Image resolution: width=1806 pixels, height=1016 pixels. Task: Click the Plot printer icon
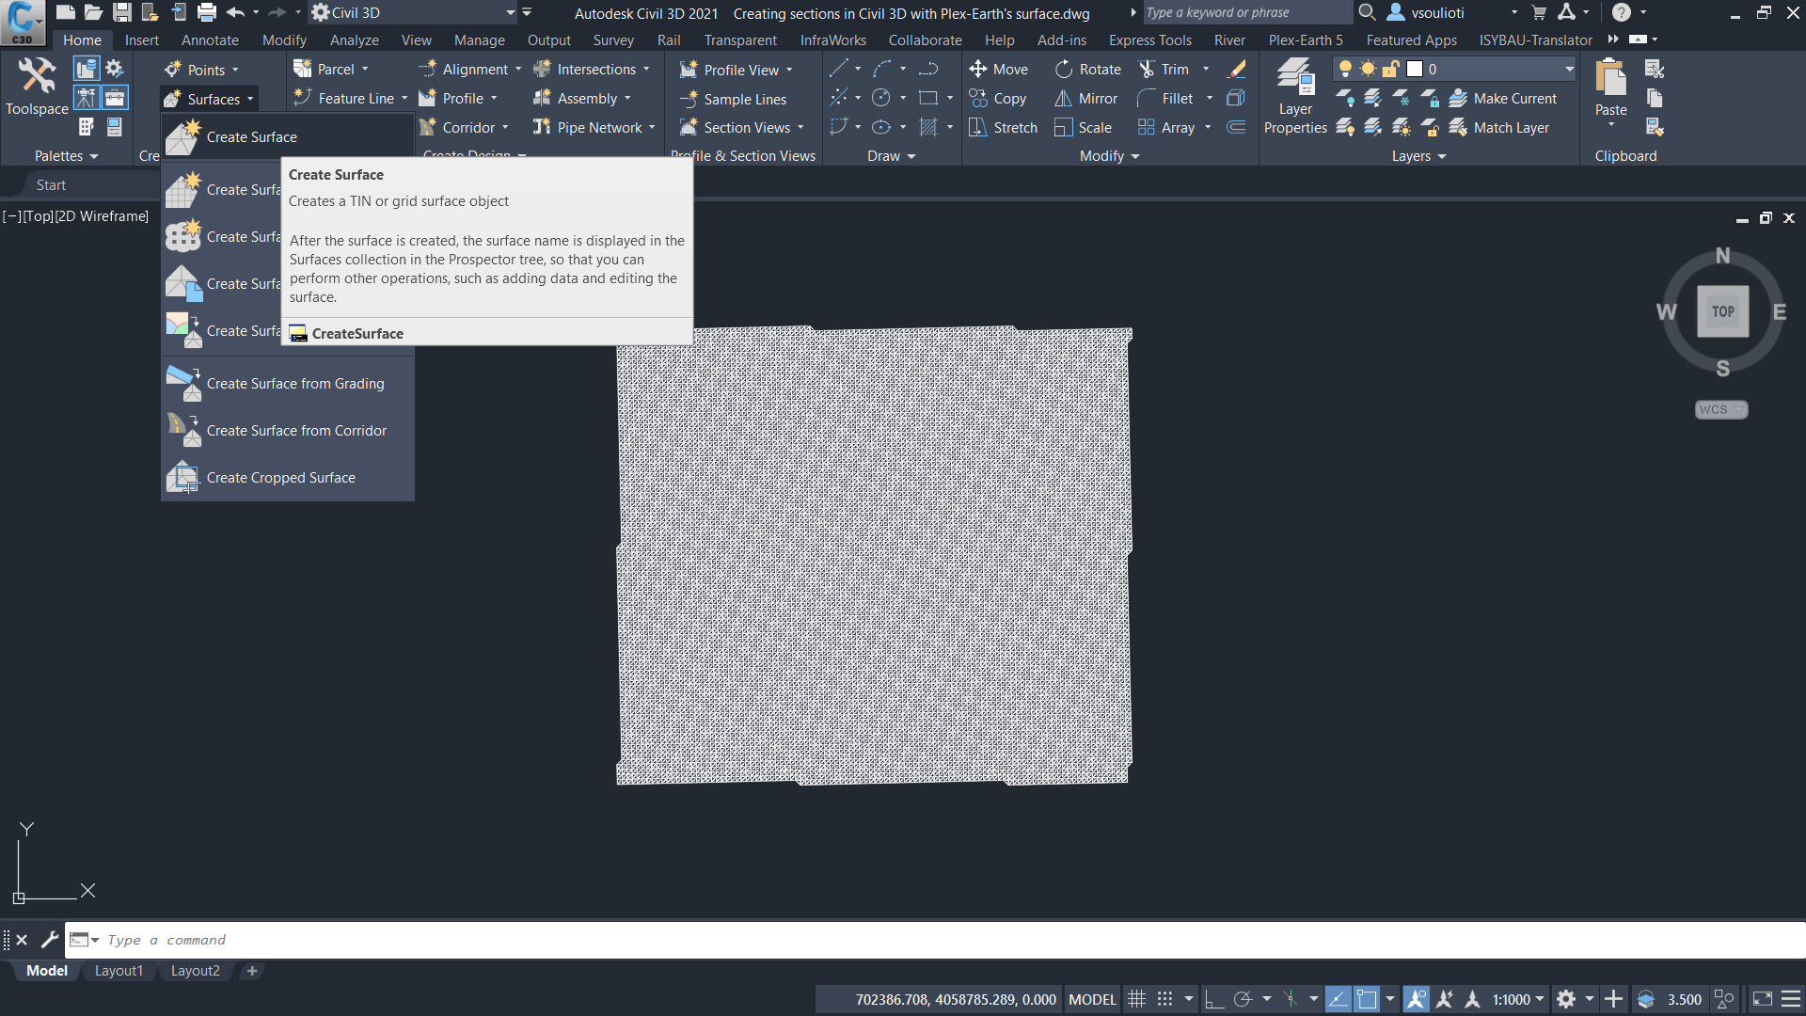[207, 12]
